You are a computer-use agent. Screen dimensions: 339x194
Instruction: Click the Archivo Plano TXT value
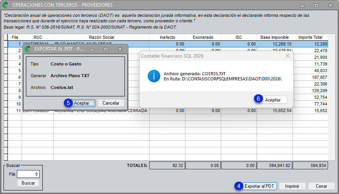tap(70, 76)
